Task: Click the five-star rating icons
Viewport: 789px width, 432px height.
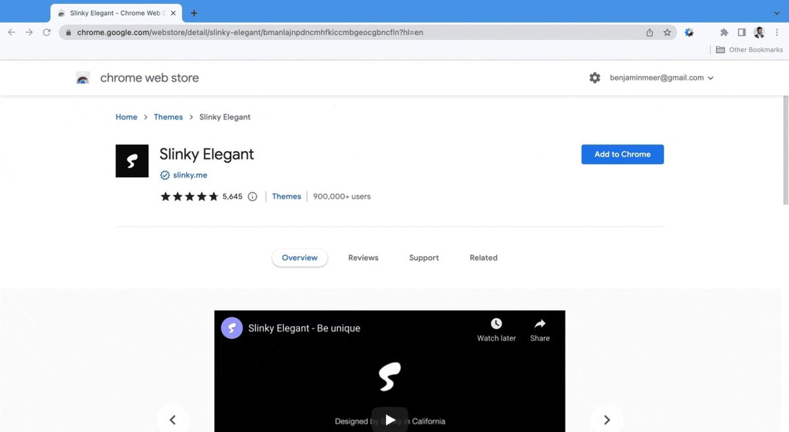Action: 189,196
